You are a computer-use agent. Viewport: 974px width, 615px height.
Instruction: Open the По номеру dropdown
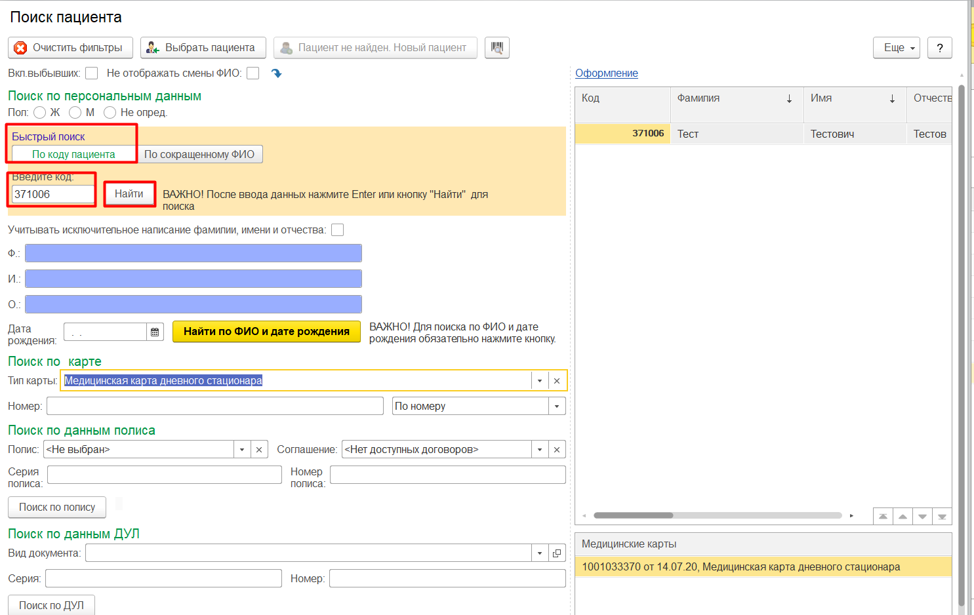point(557,407)
